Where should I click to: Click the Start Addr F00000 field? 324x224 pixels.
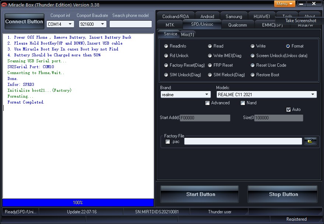[x=205, y=118]
